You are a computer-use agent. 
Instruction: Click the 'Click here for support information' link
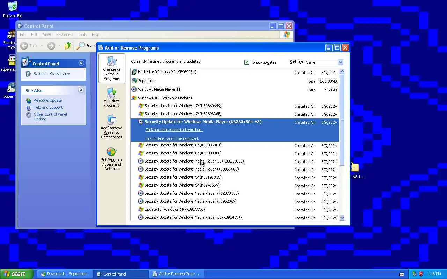(x=174, y=130)
